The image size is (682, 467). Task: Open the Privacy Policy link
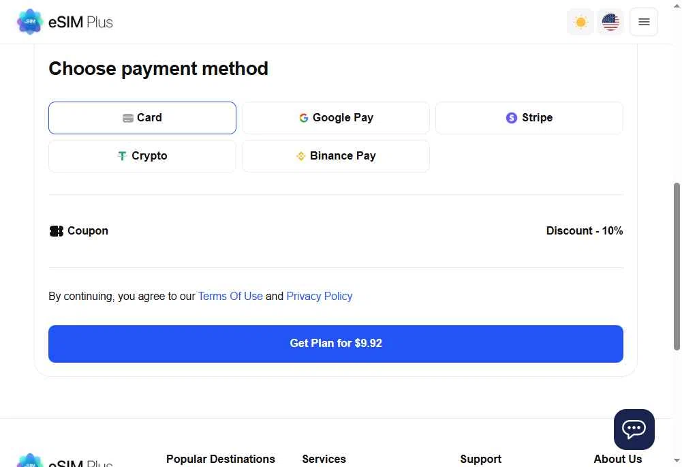coord(320,297)
